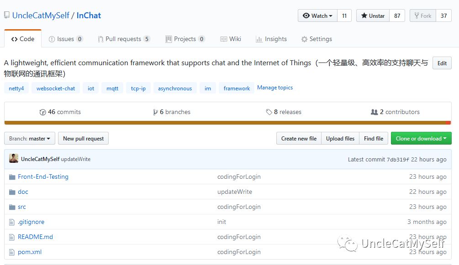Viewport: 459px width, 265px height.
Task: Click the file icon for .gitignore
Action: pos(12,222)
